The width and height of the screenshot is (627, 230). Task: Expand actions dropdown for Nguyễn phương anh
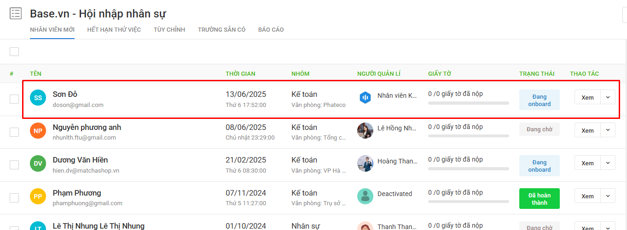(x=608, y=130)
